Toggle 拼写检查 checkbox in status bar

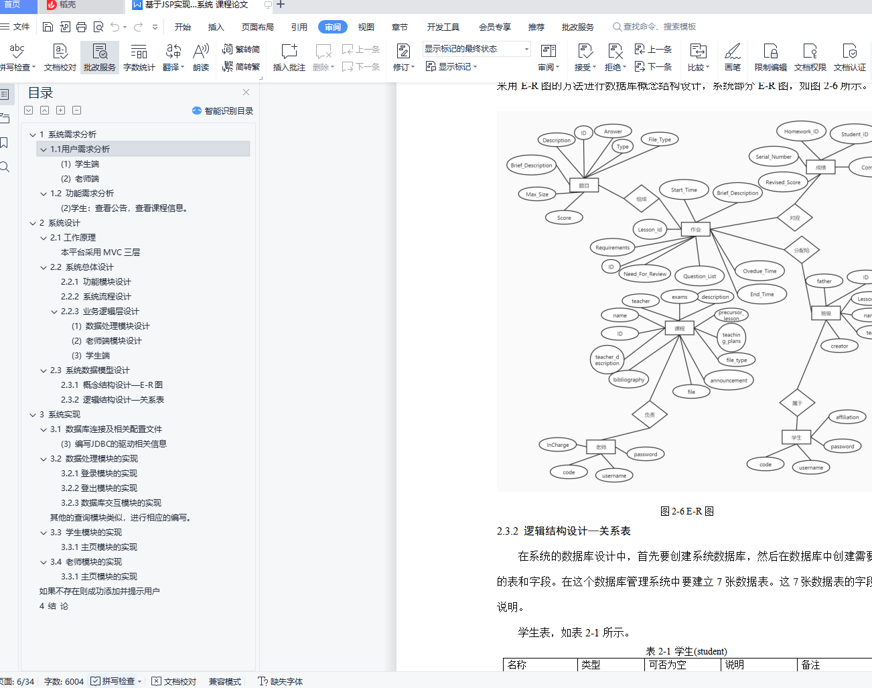point(96,681)
